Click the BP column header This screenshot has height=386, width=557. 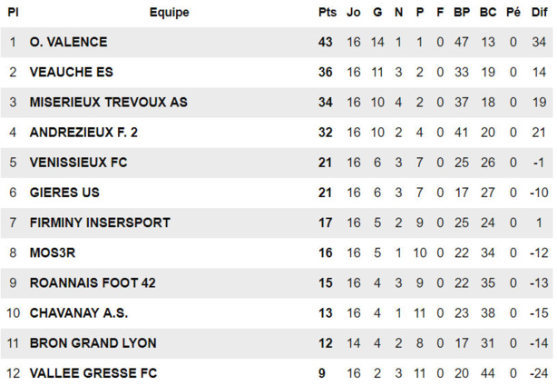click(462, 13)
